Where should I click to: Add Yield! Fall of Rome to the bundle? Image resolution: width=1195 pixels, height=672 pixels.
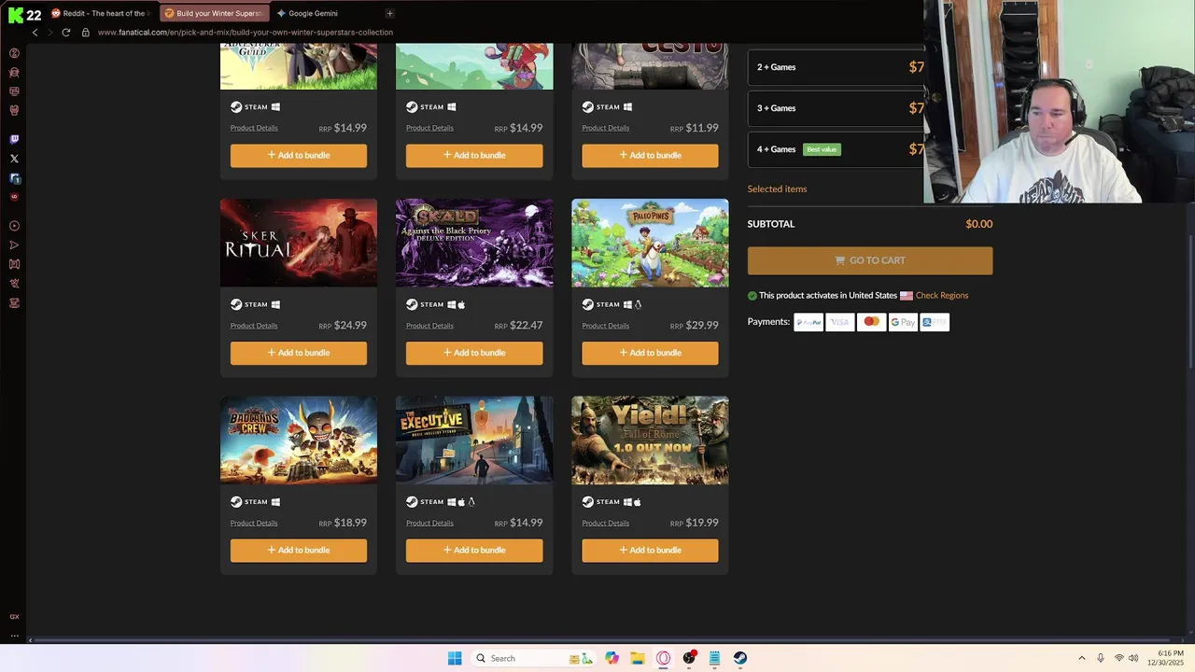pyautogui.click(x=650, y=551)
